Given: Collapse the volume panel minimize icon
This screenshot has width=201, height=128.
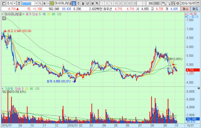Looking at the screenshot, I should pos(199,88).
